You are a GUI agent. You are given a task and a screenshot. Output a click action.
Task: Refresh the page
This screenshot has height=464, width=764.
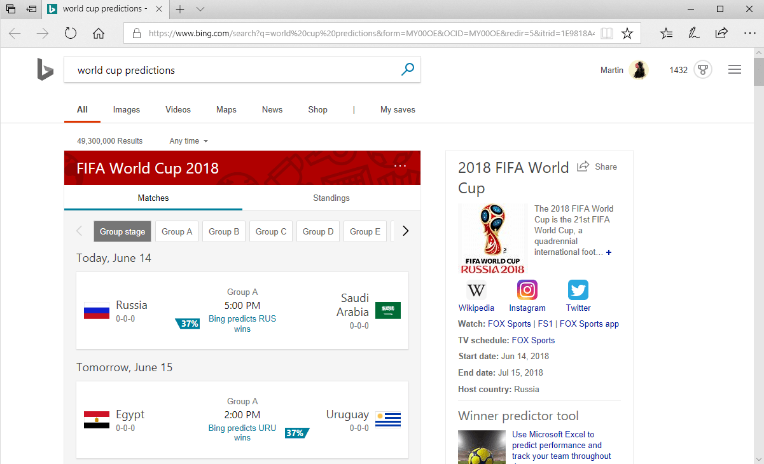point(71,34)
